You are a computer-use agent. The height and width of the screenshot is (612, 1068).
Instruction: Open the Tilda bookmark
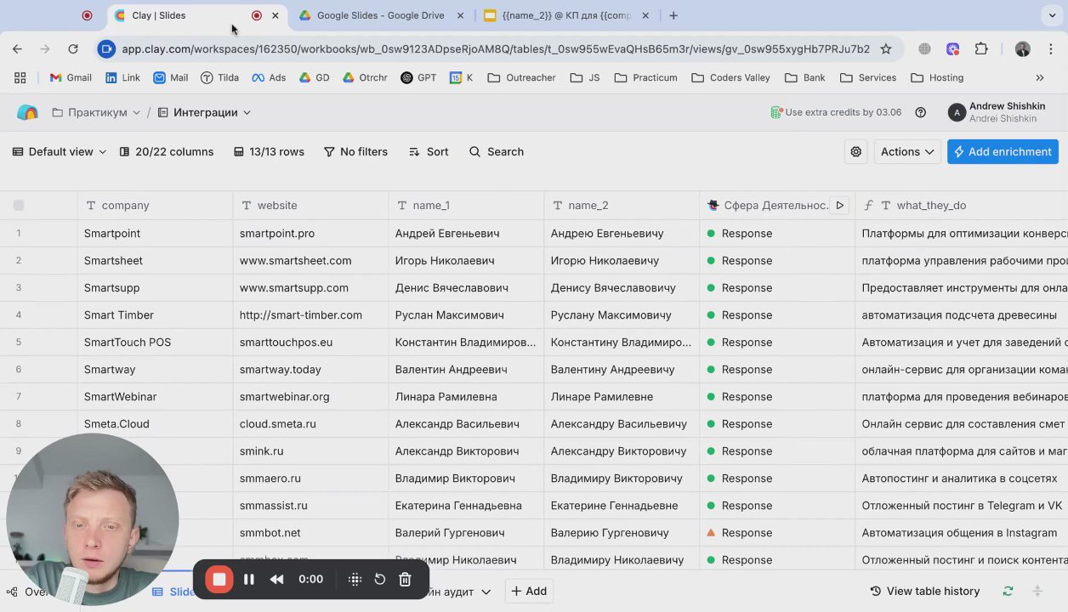[219, 77]
